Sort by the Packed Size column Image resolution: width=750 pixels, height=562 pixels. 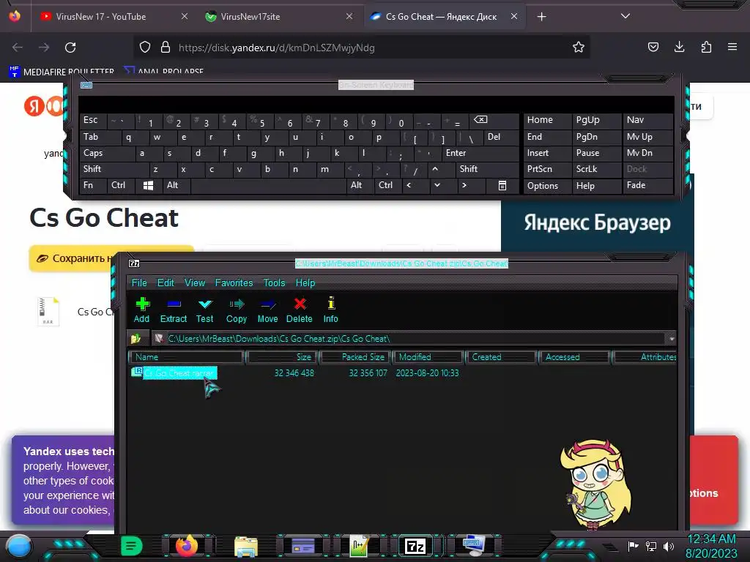click(355, 357)
